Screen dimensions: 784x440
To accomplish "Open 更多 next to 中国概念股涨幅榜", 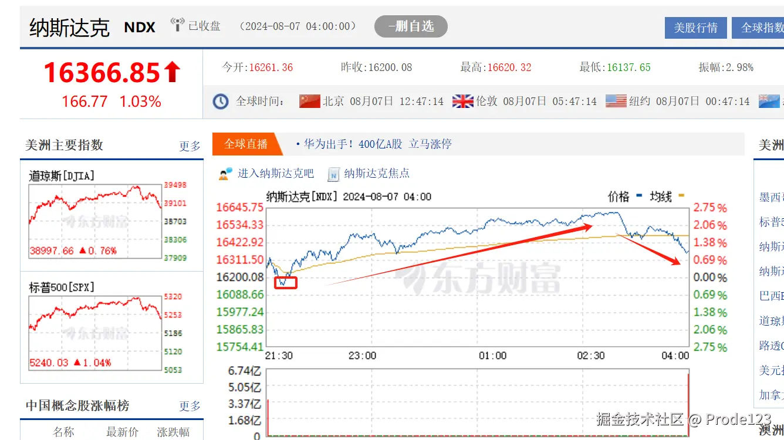I will (190, 405).
